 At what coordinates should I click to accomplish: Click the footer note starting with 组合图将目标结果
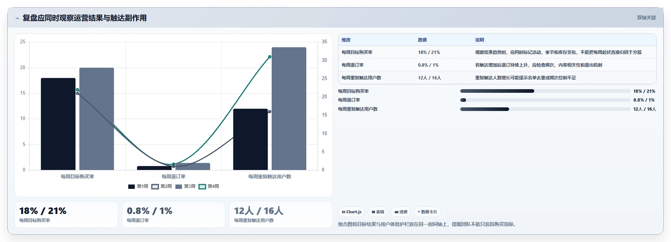[x=427, y=224]
